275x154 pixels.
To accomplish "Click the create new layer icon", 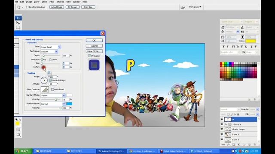I will [x=249, y=145].
